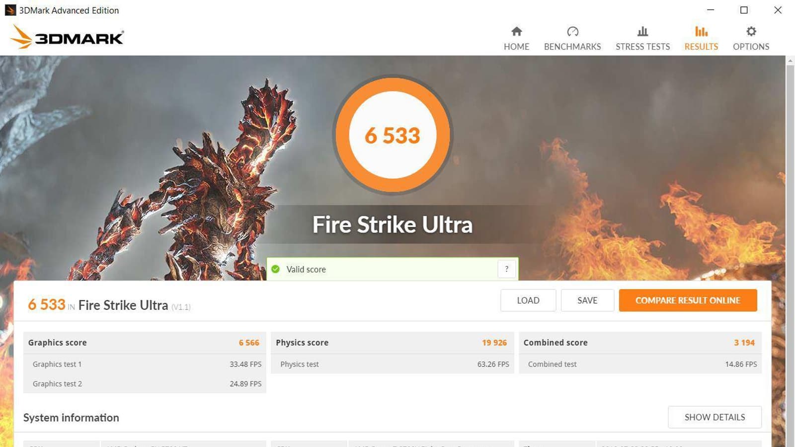Maximize the 3DMark window
Image resolution: width=795 pixels, height=447 pixels.
tap(744, 10)
